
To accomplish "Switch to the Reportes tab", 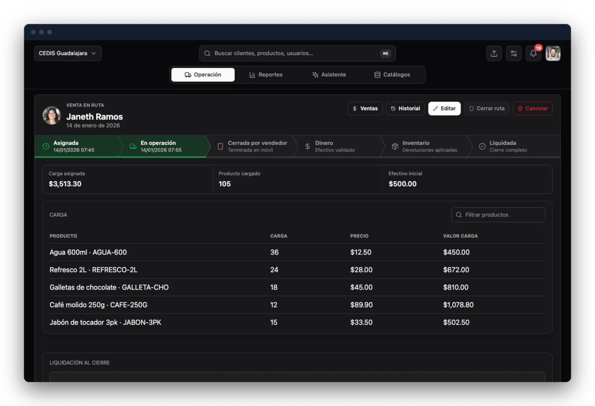I will [266, 75].
